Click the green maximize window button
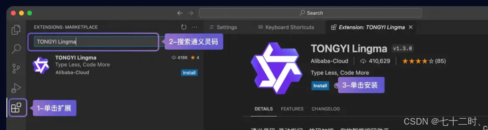Viewport: 488px width, 130px height. coord(30,13)
